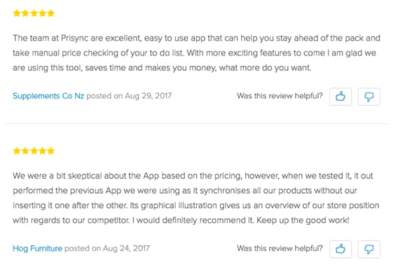Click third star of Hog Furniture rating
400x271 pixels.
click(34, 151)
